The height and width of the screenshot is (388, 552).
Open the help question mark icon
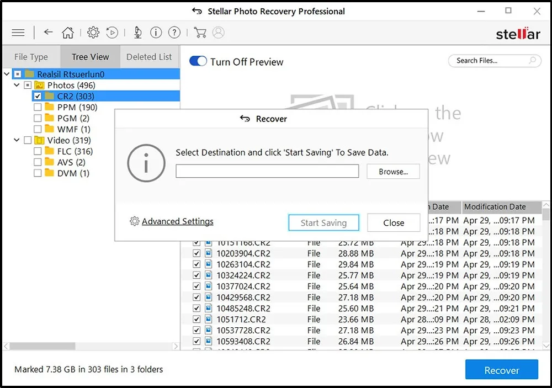(174, 33)
